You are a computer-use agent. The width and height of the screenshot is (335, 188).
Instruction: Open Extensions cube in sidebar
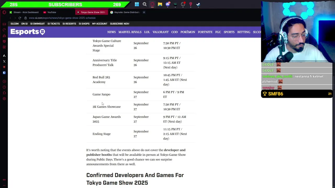click(4, 93)
